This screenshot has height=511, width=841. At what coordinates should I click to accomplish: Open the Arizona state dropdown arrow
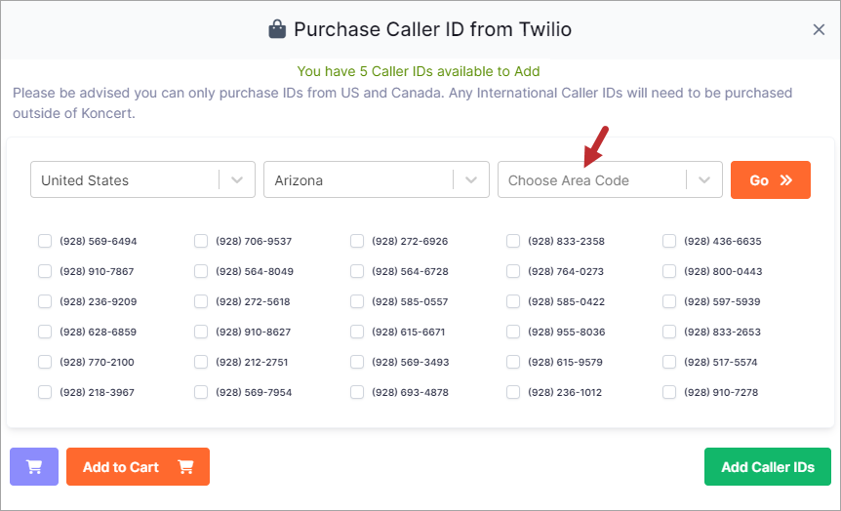pyautogui.click(x=471, y=180)
